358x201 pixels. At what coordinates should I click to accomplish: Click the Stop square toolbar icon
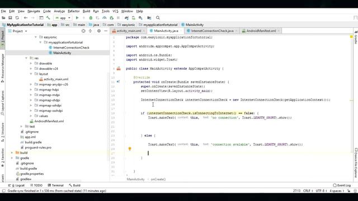click(x=118, y=18)
